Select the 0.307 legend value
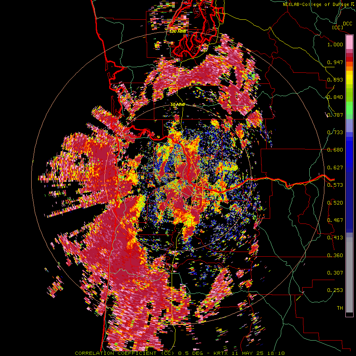 click(335, 273)
